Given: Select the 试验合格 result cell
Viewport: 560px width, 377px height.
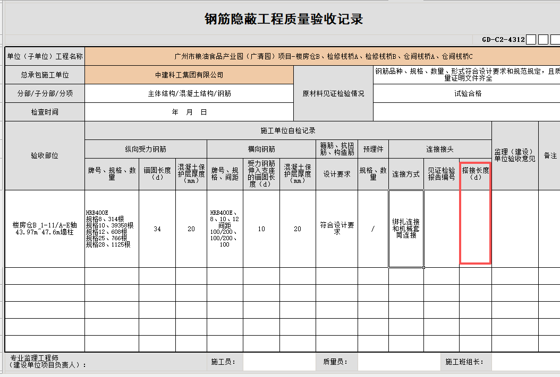Looking at the screenshot, I should pos(467,94).
